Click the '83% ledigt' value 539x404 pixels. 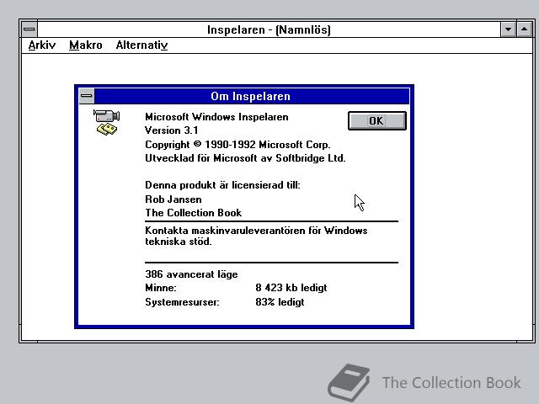point(280,302)
